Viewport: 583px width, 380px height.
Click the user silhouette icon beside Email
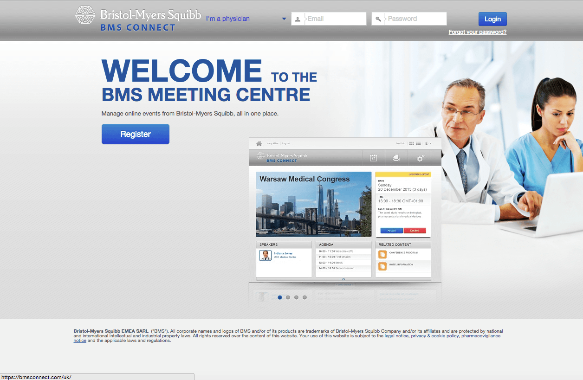(298, 19)
